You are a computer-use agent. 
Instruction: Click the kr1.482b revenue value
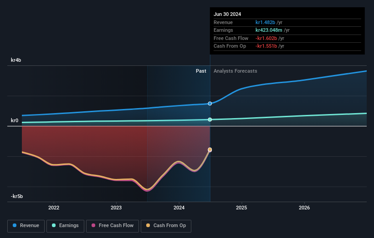265,22
